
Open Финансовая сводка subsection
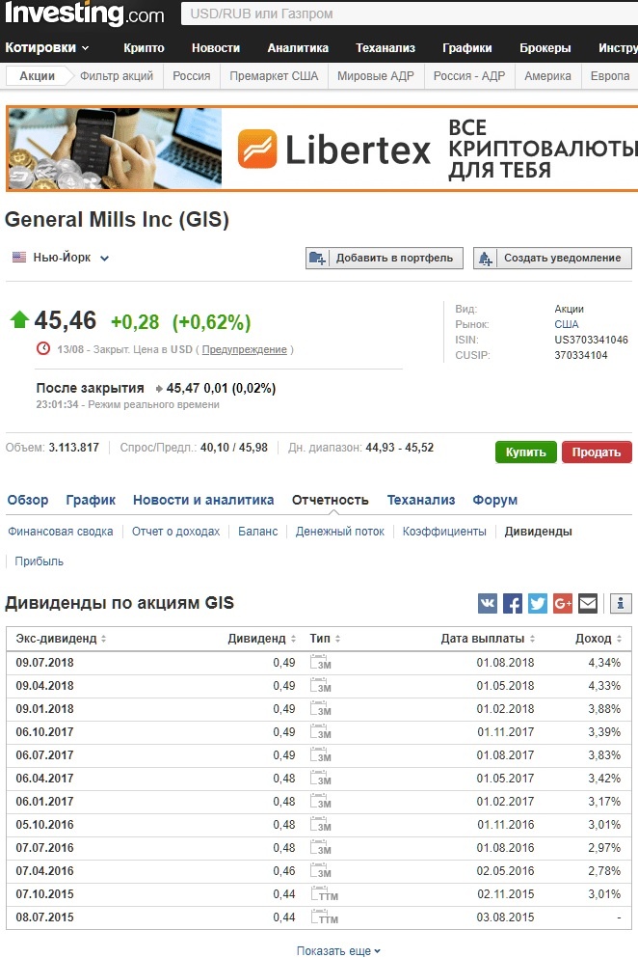61,532
